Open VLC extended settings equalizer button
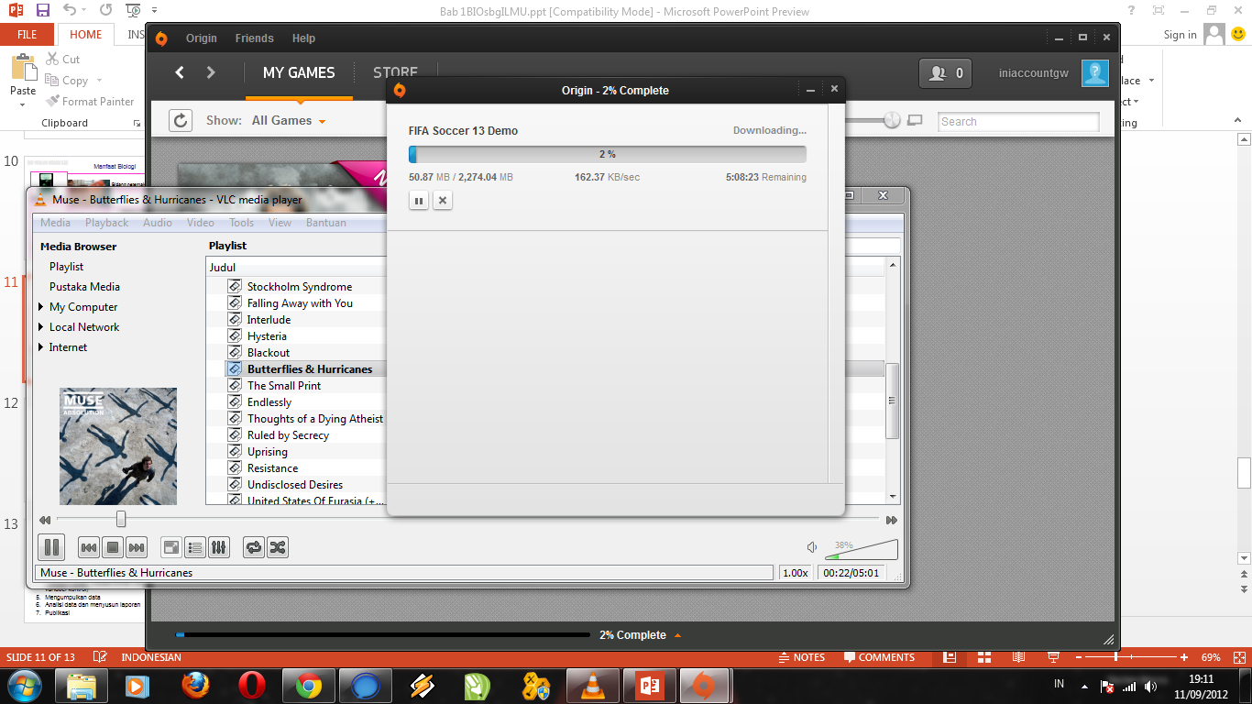The image size is (1252, 704). coord(219,547)
